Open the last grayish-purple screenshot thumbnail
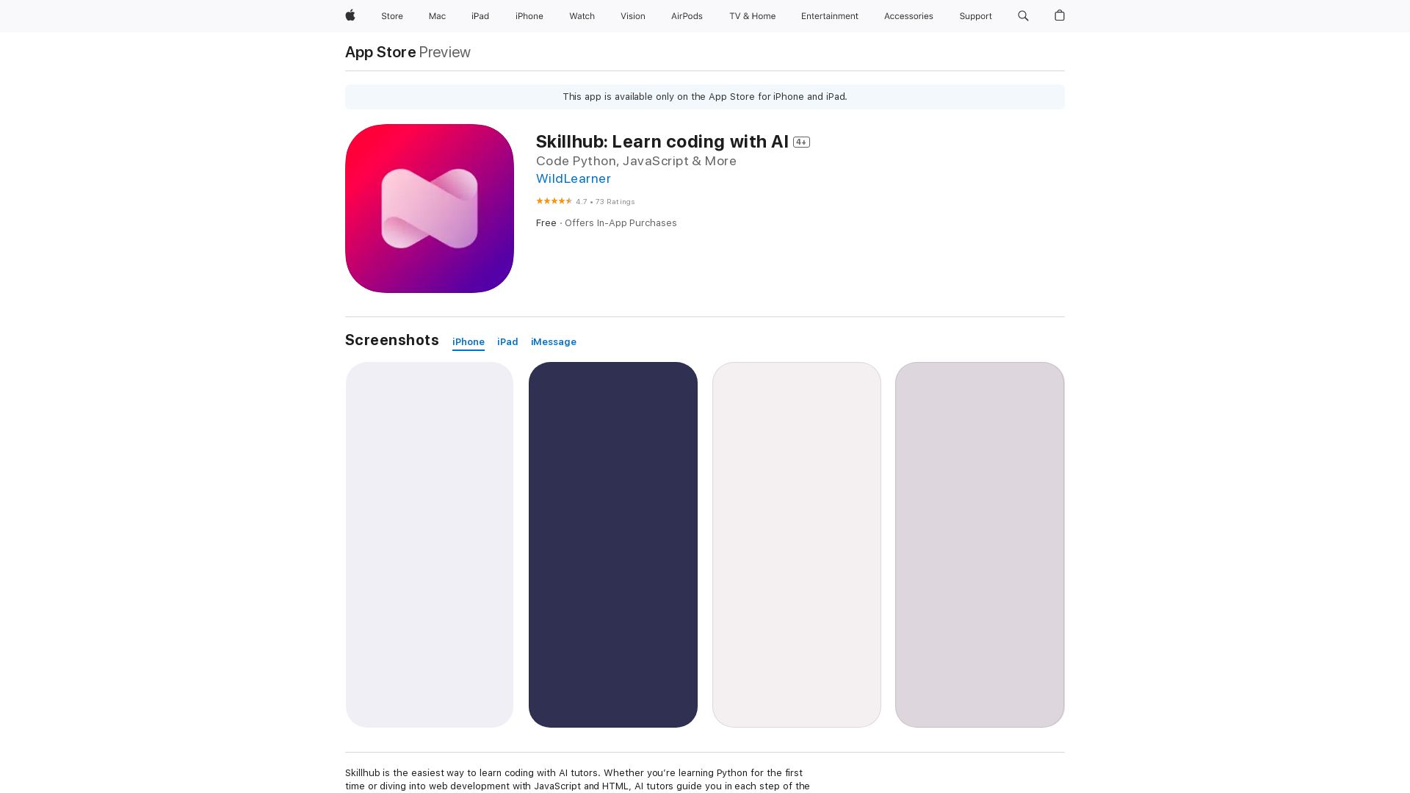This screenshot has width=1410, height=793. [x=980, y=545]
